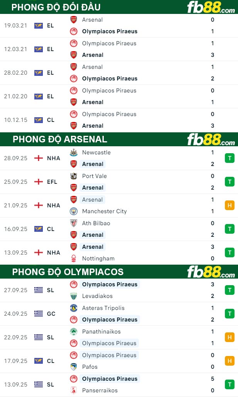Click the Newcastle club crest icon

[x=73, y=152]
